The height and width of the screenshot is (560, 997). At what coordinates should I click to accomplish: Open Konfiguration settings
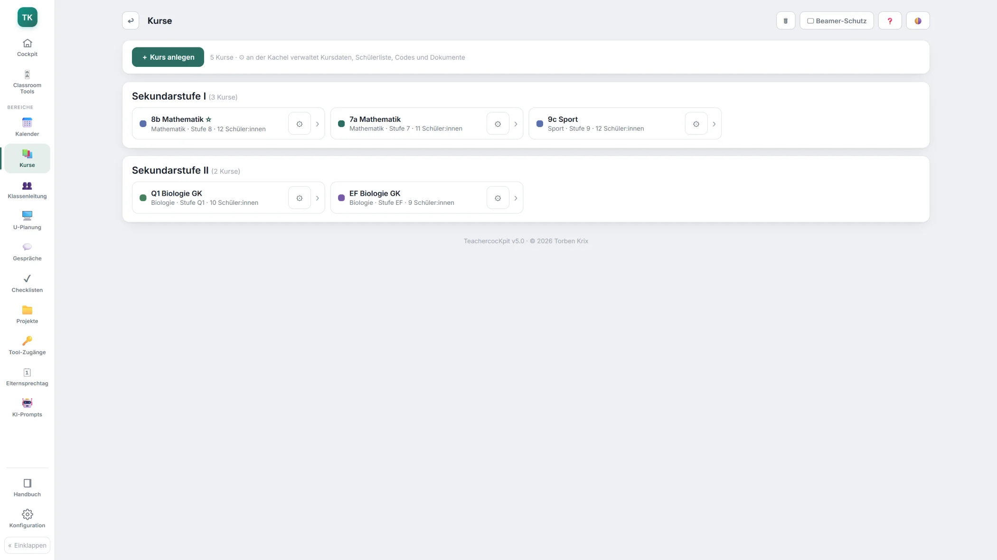coord(27,519)
